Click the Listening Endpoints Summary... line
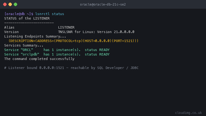This screenshot has width=206, height=116. pos(35,36)
